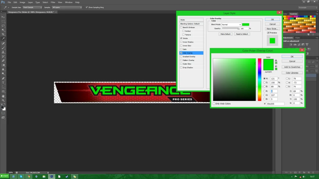Select the Eraser tool
Viewport: 319px width, 179px height.
[x=3, y=61]
